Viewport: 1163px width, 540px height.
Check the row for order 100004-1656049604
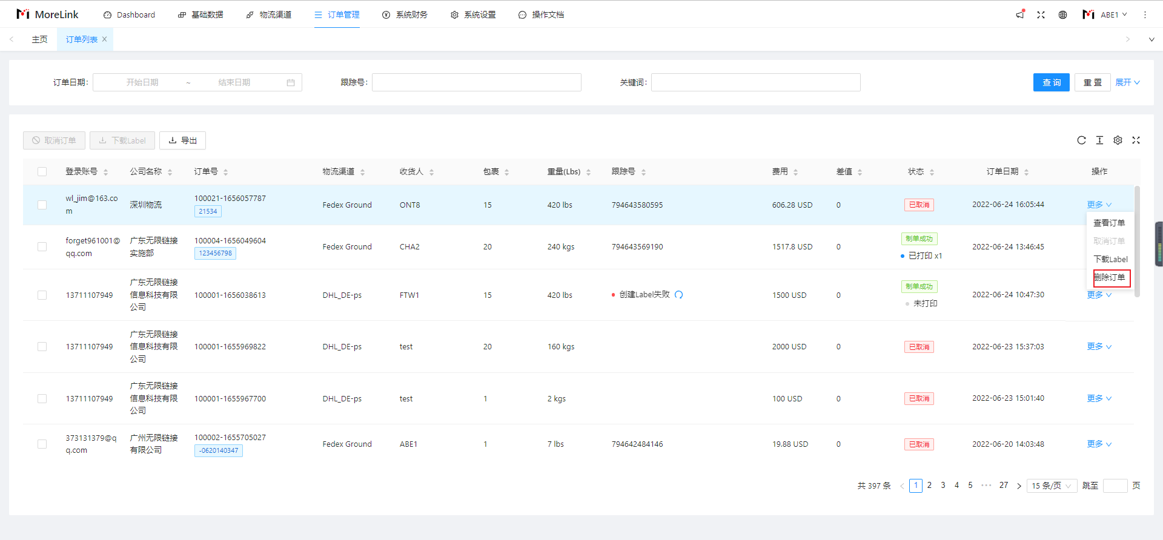pos(42,247)
